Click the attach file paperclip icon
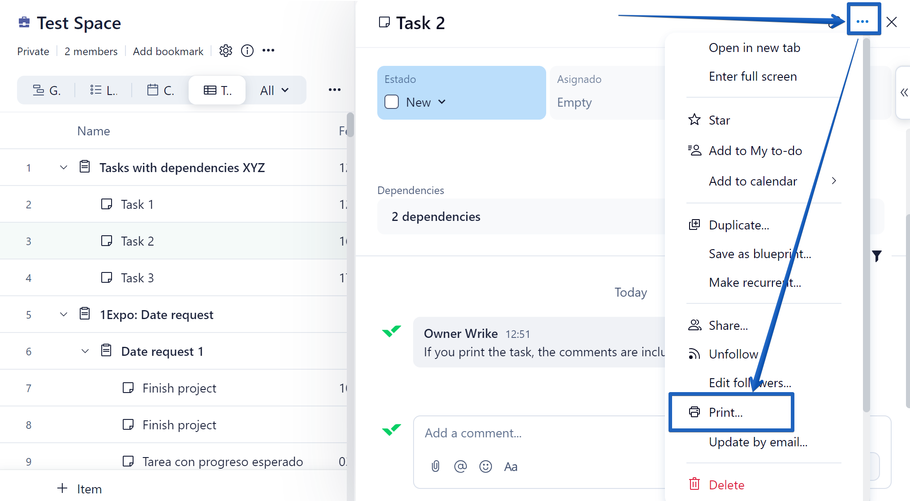This screenshot has width=910, height=501. tap(436, 466)
